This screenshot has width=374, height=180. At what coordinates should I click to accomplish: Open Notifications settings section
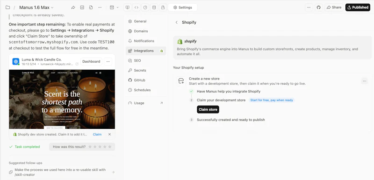pyautogui.click(x=146, y=41)
